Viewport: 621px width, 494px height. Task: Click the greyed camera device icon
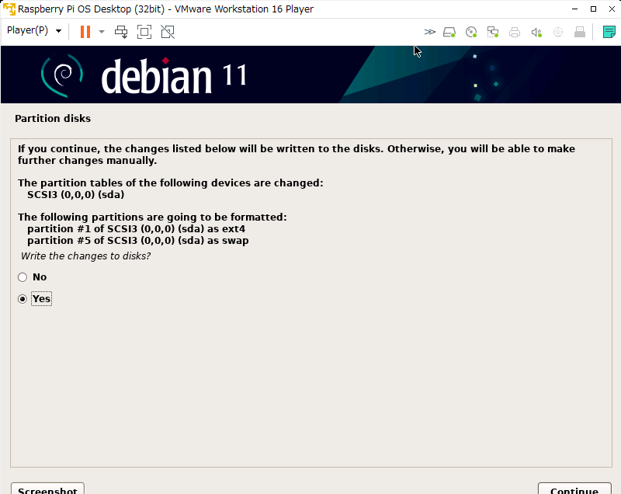[558, 32]
